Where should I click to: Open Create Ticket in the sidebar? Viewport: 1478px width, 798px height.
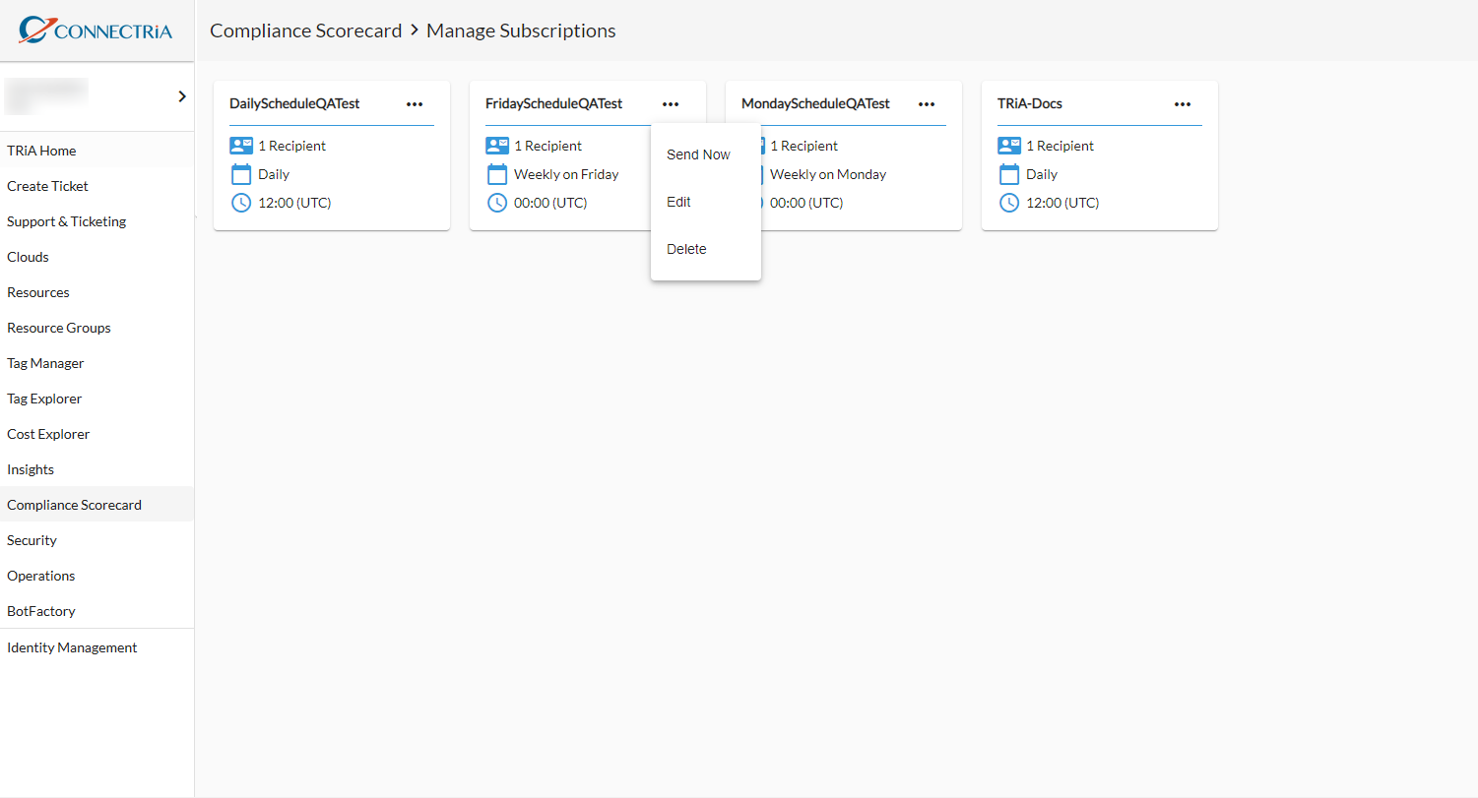(96, 186)
